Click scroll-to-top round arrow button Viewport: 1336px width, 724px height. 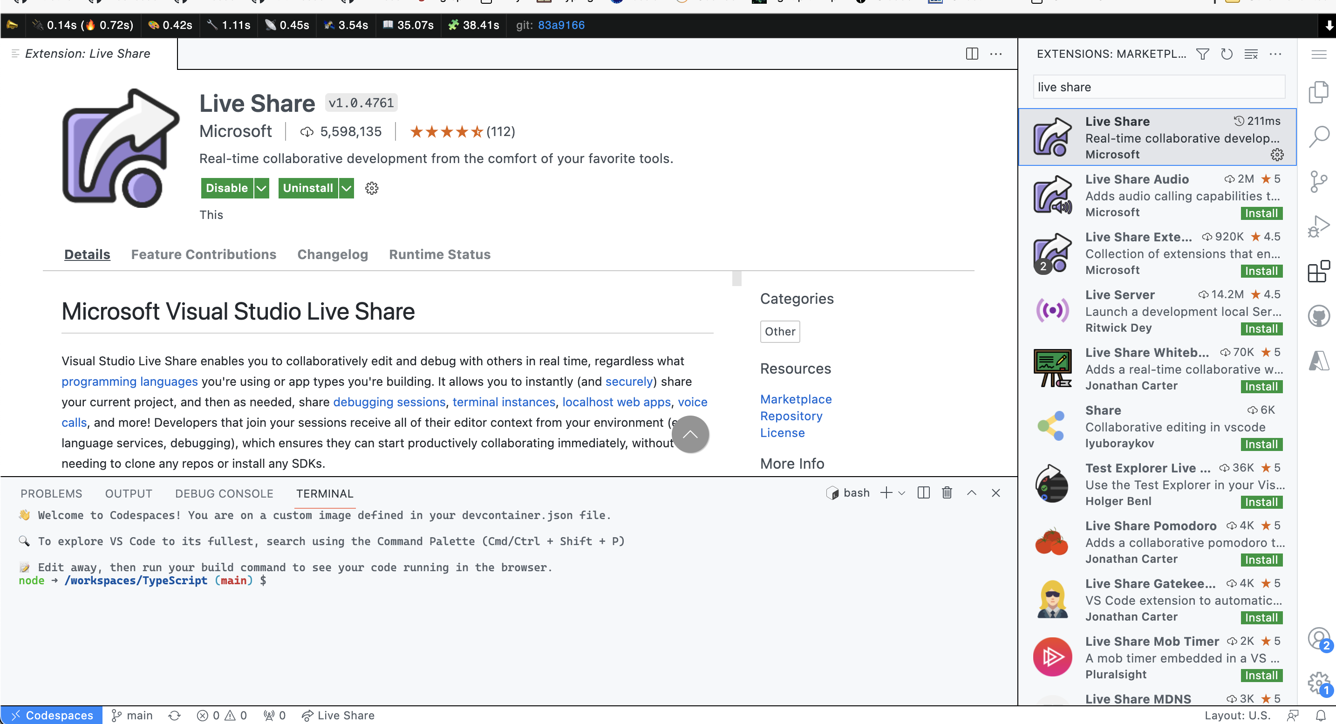coord(690,434)
